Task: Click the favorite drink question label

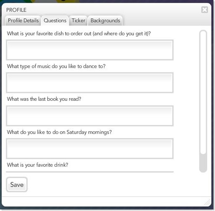Action: 38,165
